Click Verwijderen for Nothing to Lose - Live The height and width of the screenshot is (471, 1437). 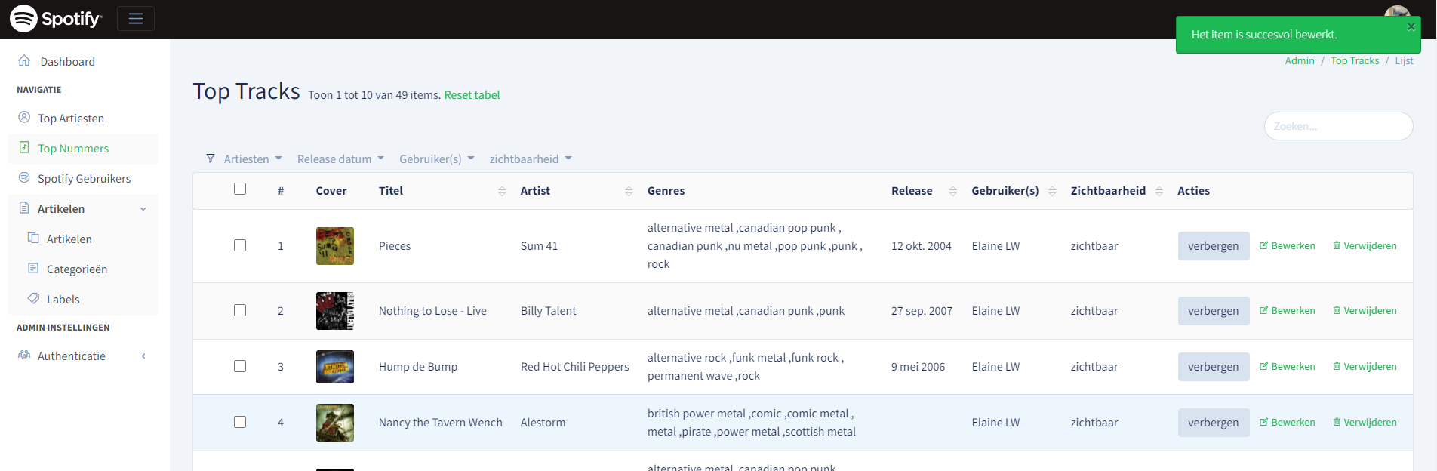tap(1365, 311)
